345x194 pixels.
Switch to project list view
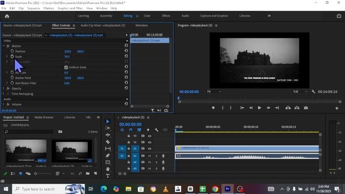[x=13, y=174]
